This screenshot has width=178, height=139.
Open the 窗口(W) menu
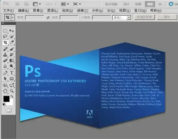[x=140, y=10]
